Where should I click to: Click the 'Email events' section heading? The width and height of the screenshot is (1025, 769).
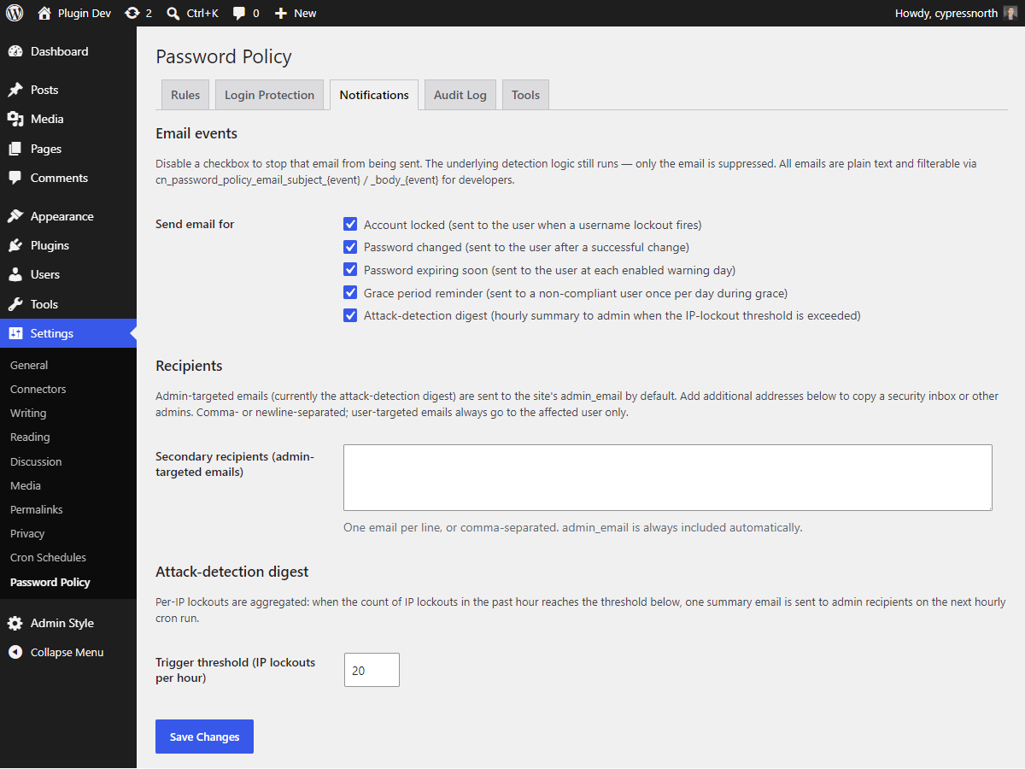(196, 133)
